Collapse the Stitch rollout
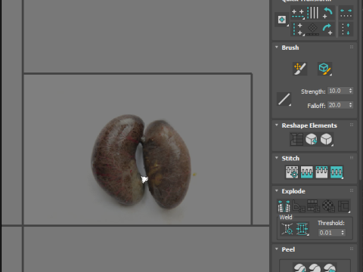The height and width of the screenshot is (272, 363). click(x=277, y=158)
